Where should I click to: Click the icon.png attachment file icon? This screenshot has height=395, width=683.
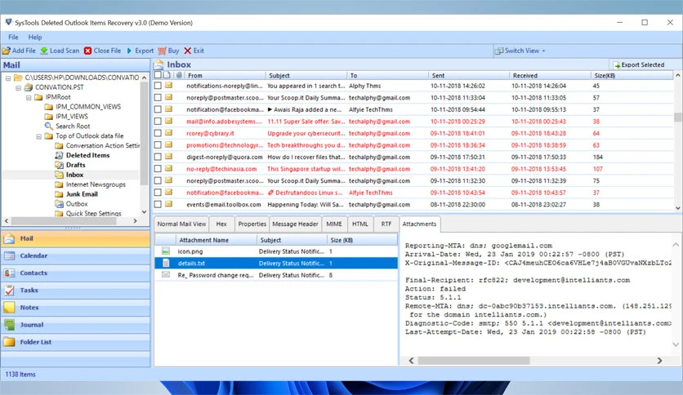[166, 251]
